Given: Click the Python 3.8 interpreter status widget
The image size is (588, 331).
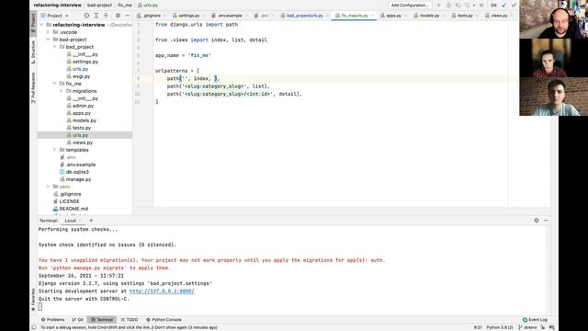Looking at the screenshot, I should (500, 327).
